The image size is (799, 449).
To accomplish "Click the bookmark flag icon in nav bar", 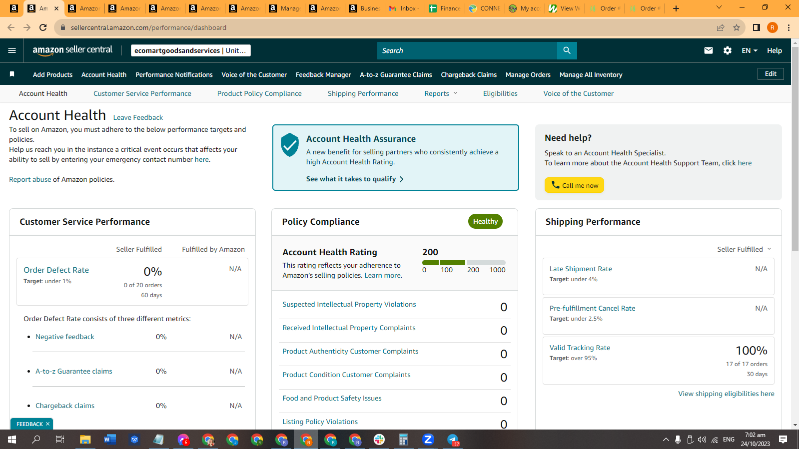I will click(12, 74).
